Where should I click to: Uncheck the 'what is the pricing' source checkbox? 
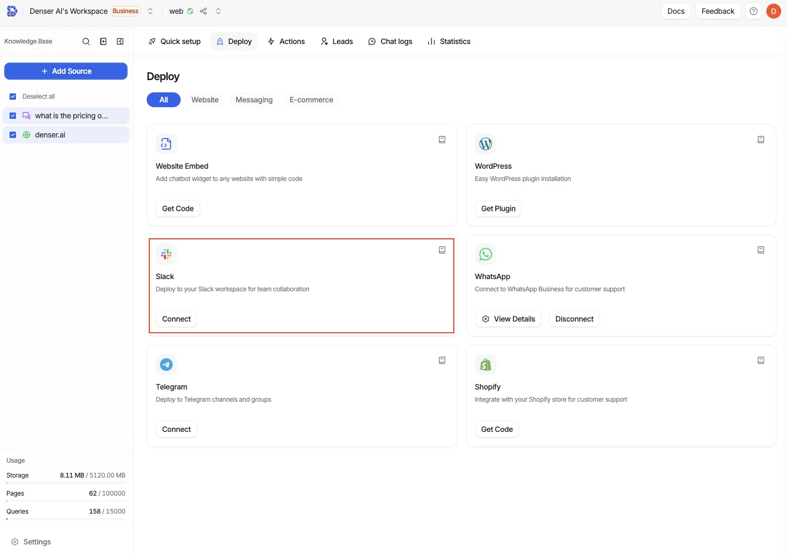(x=13, y=116)
